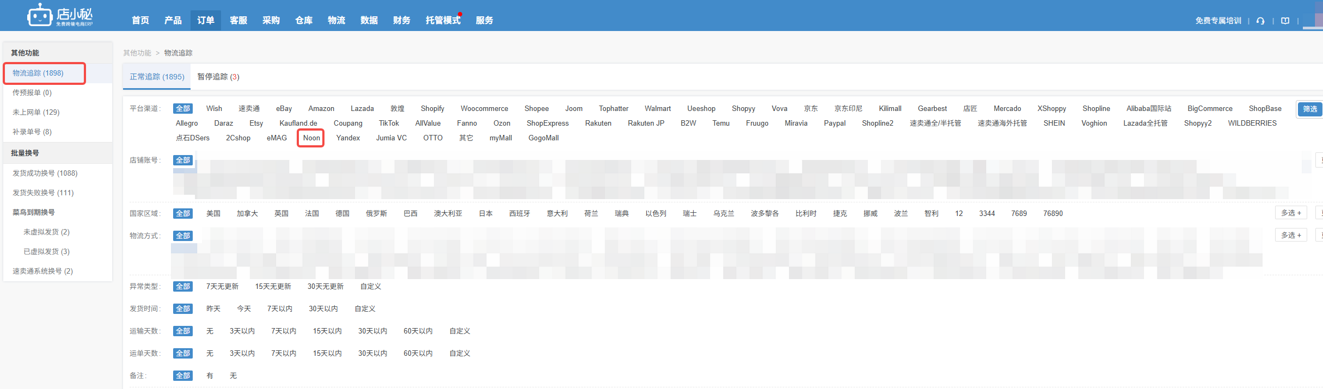Filter by Amazon platform channel

[321, 109]
